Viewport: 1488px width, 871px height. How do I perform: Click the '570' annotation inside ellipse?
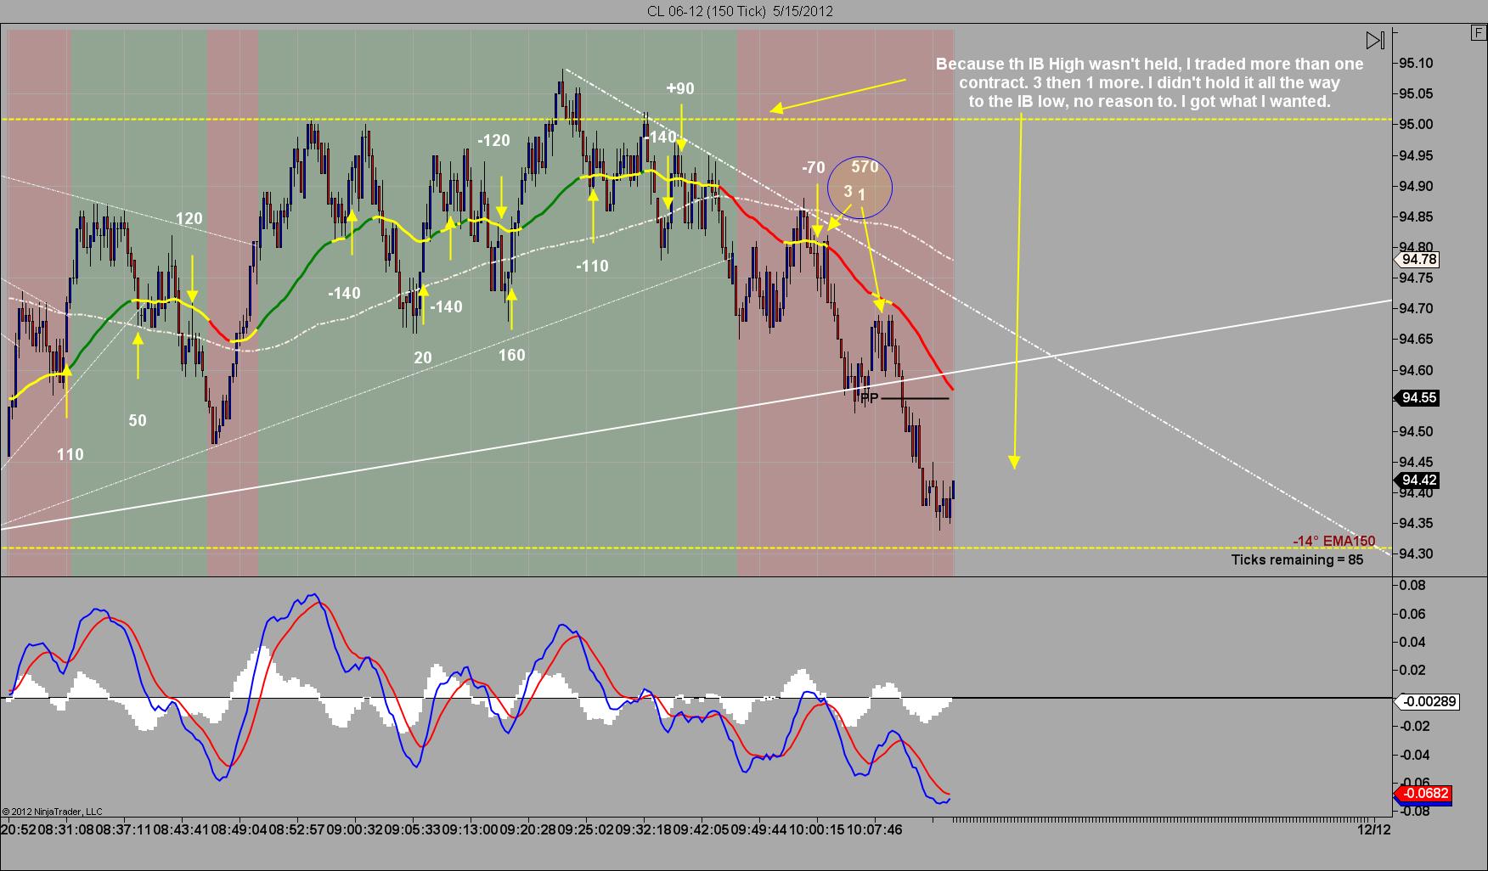[x=865, y=167]
